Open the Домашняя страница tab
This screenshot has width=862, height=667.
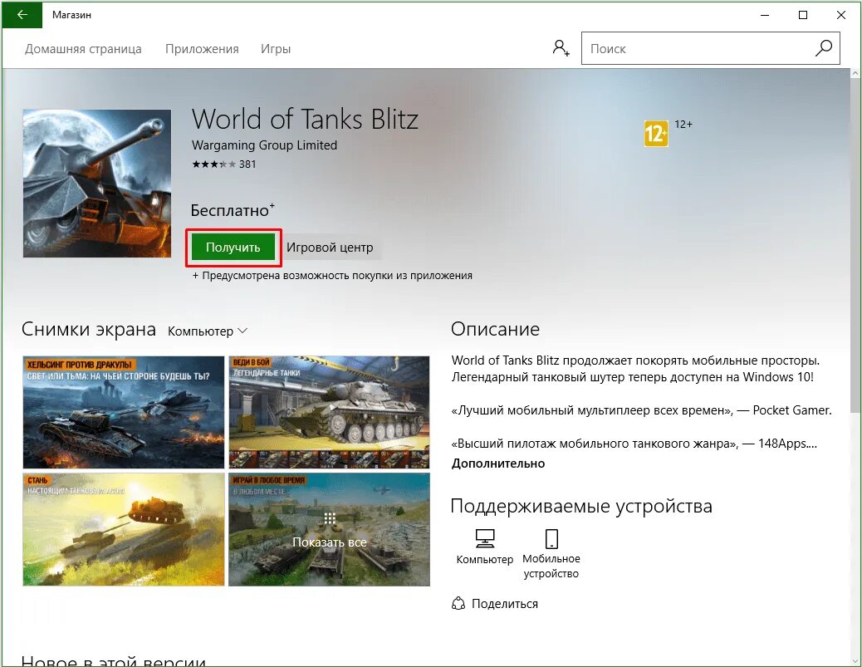(83, 49)
